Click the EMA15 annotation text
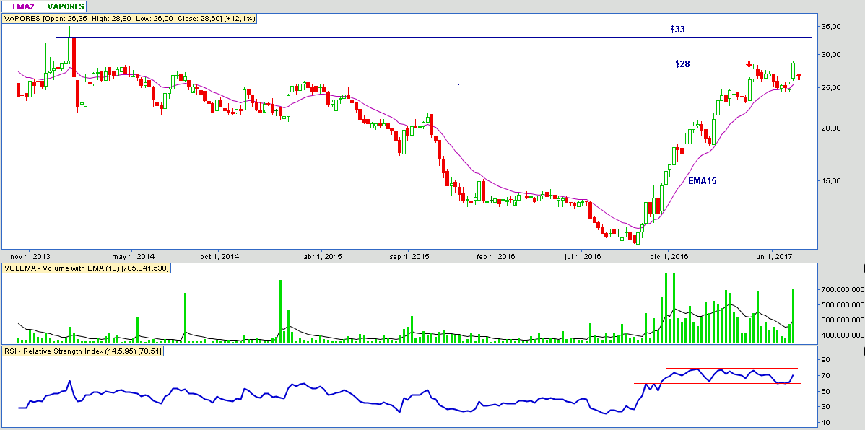The height and width of the screenshot is (430, 865). click(x=702, y=180)
